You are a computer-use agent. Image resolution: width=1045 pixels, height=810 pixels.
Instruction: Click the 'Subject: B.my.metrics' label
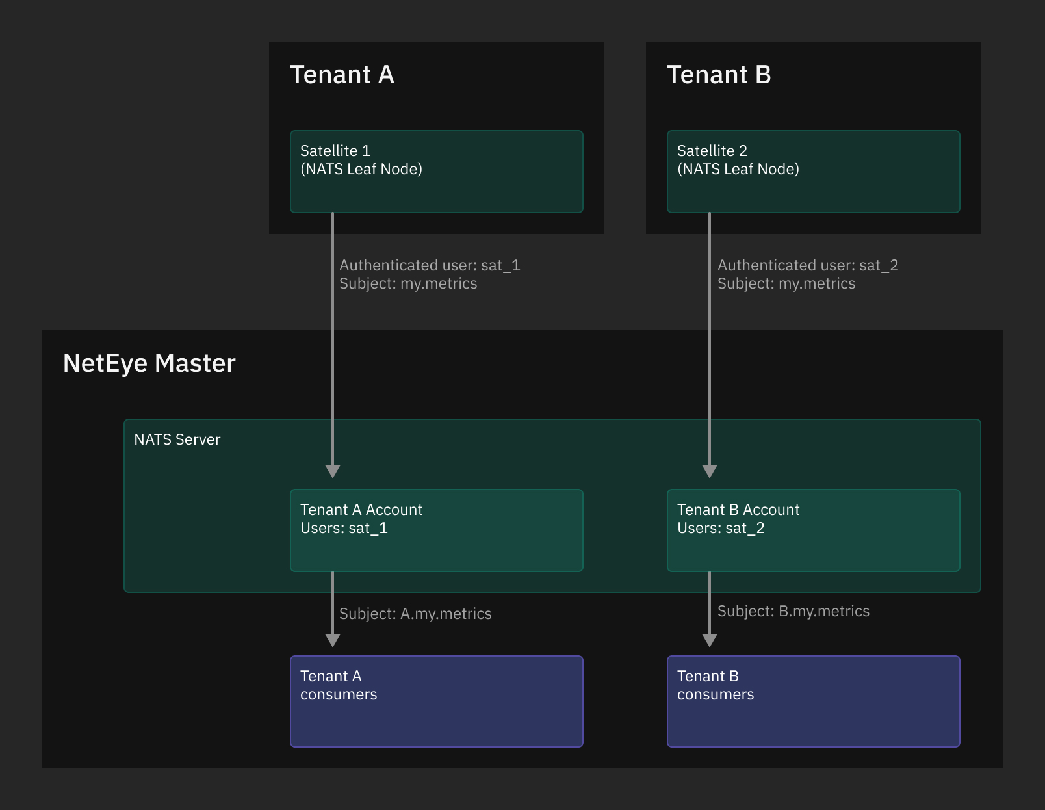(x=793, y=611)
